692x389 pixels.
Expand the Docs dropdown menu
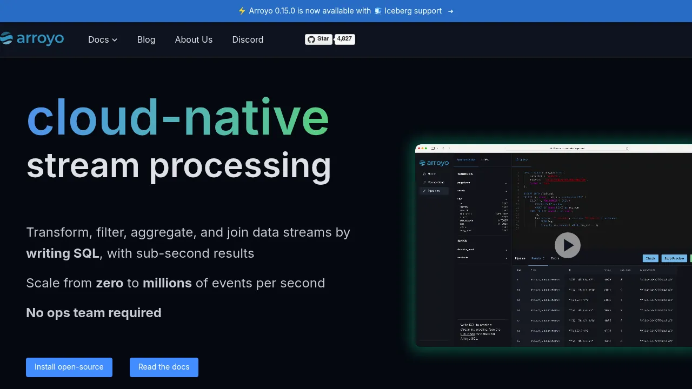tap(103, 39)
